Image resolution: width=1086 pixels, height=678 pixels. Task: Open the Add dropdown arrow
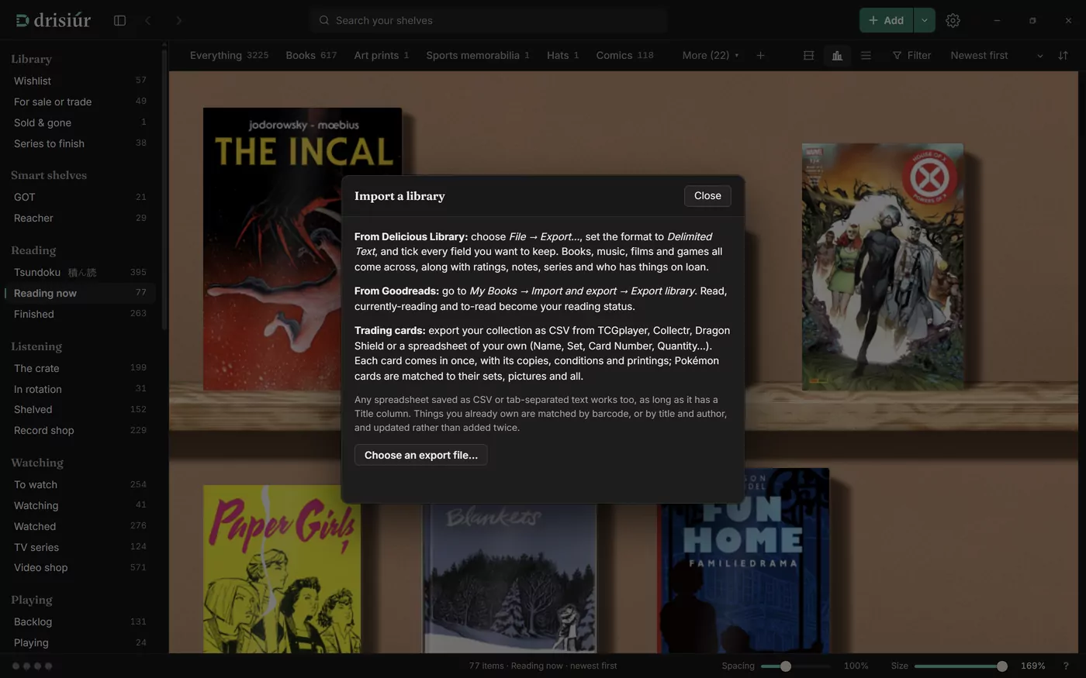click(x=924, y=20)
